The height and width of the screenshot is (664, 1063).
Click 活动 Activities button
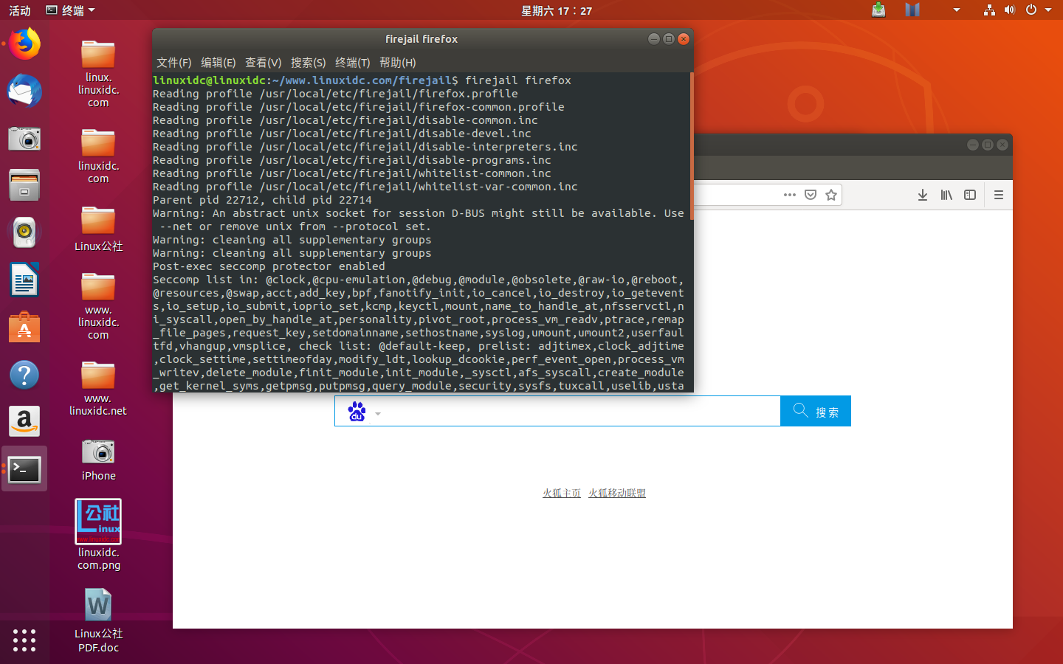point(20,10)
